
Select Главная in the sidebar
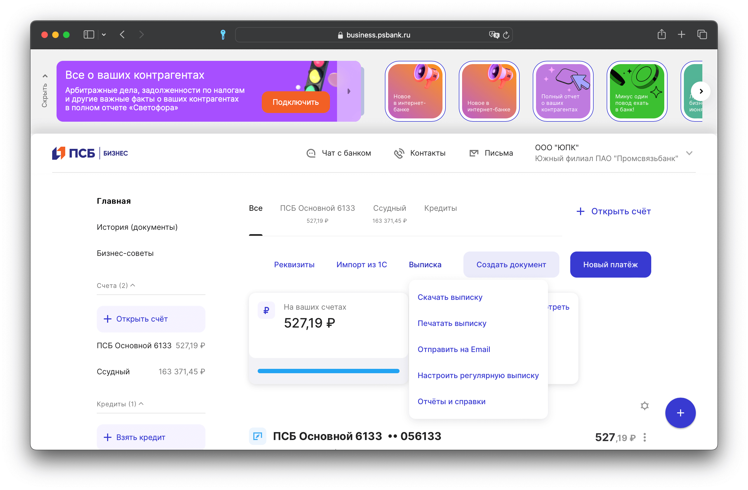[114, 201]
